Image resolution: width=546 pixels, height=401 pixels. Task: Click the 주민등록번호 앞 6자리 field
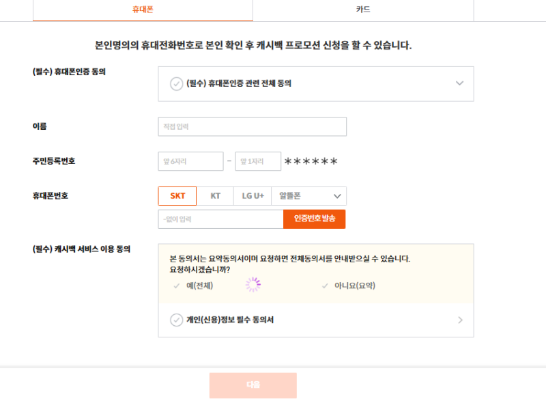(x=190, y=161)
